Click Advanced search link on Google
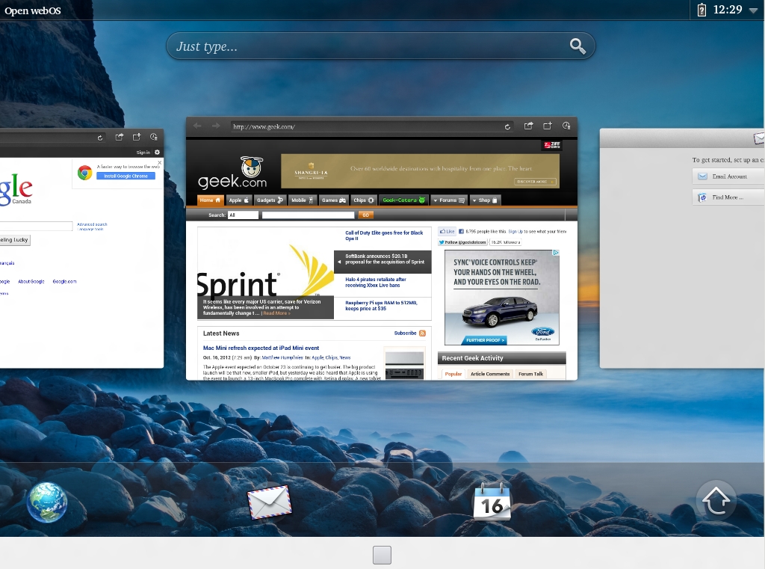 point(92,224)
